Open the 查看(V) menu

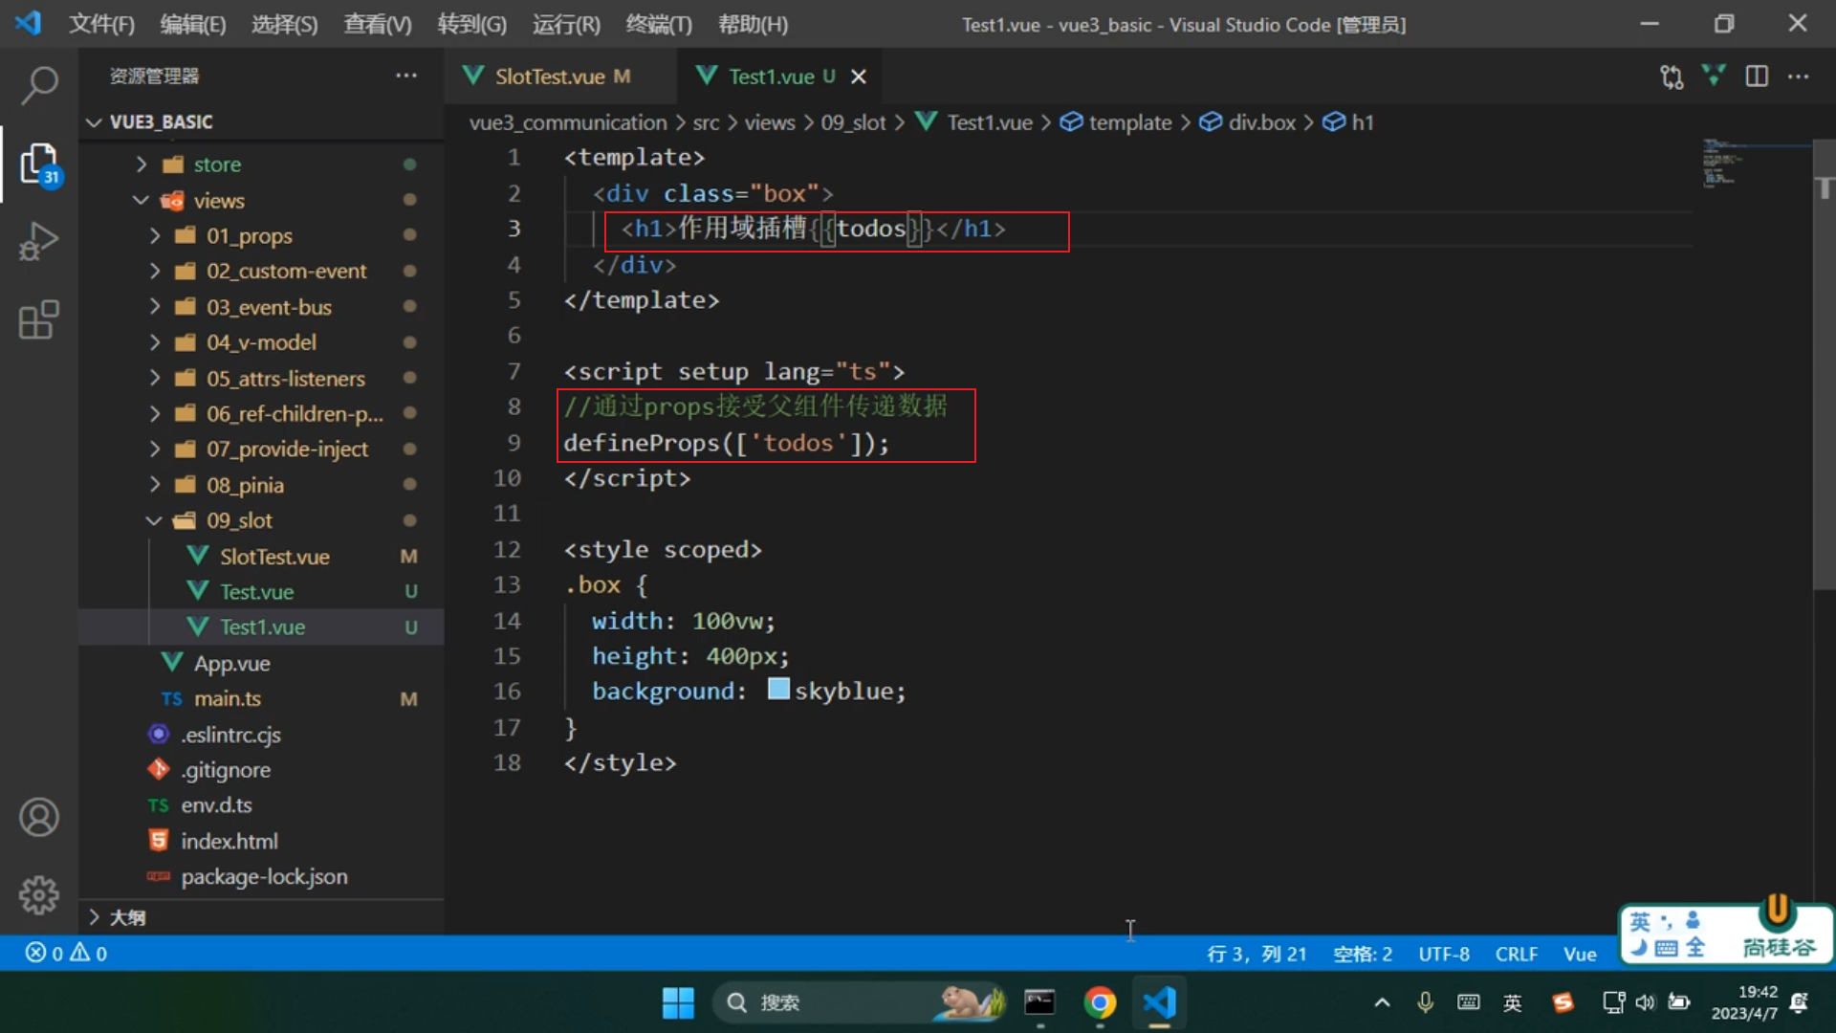(377, 24)
